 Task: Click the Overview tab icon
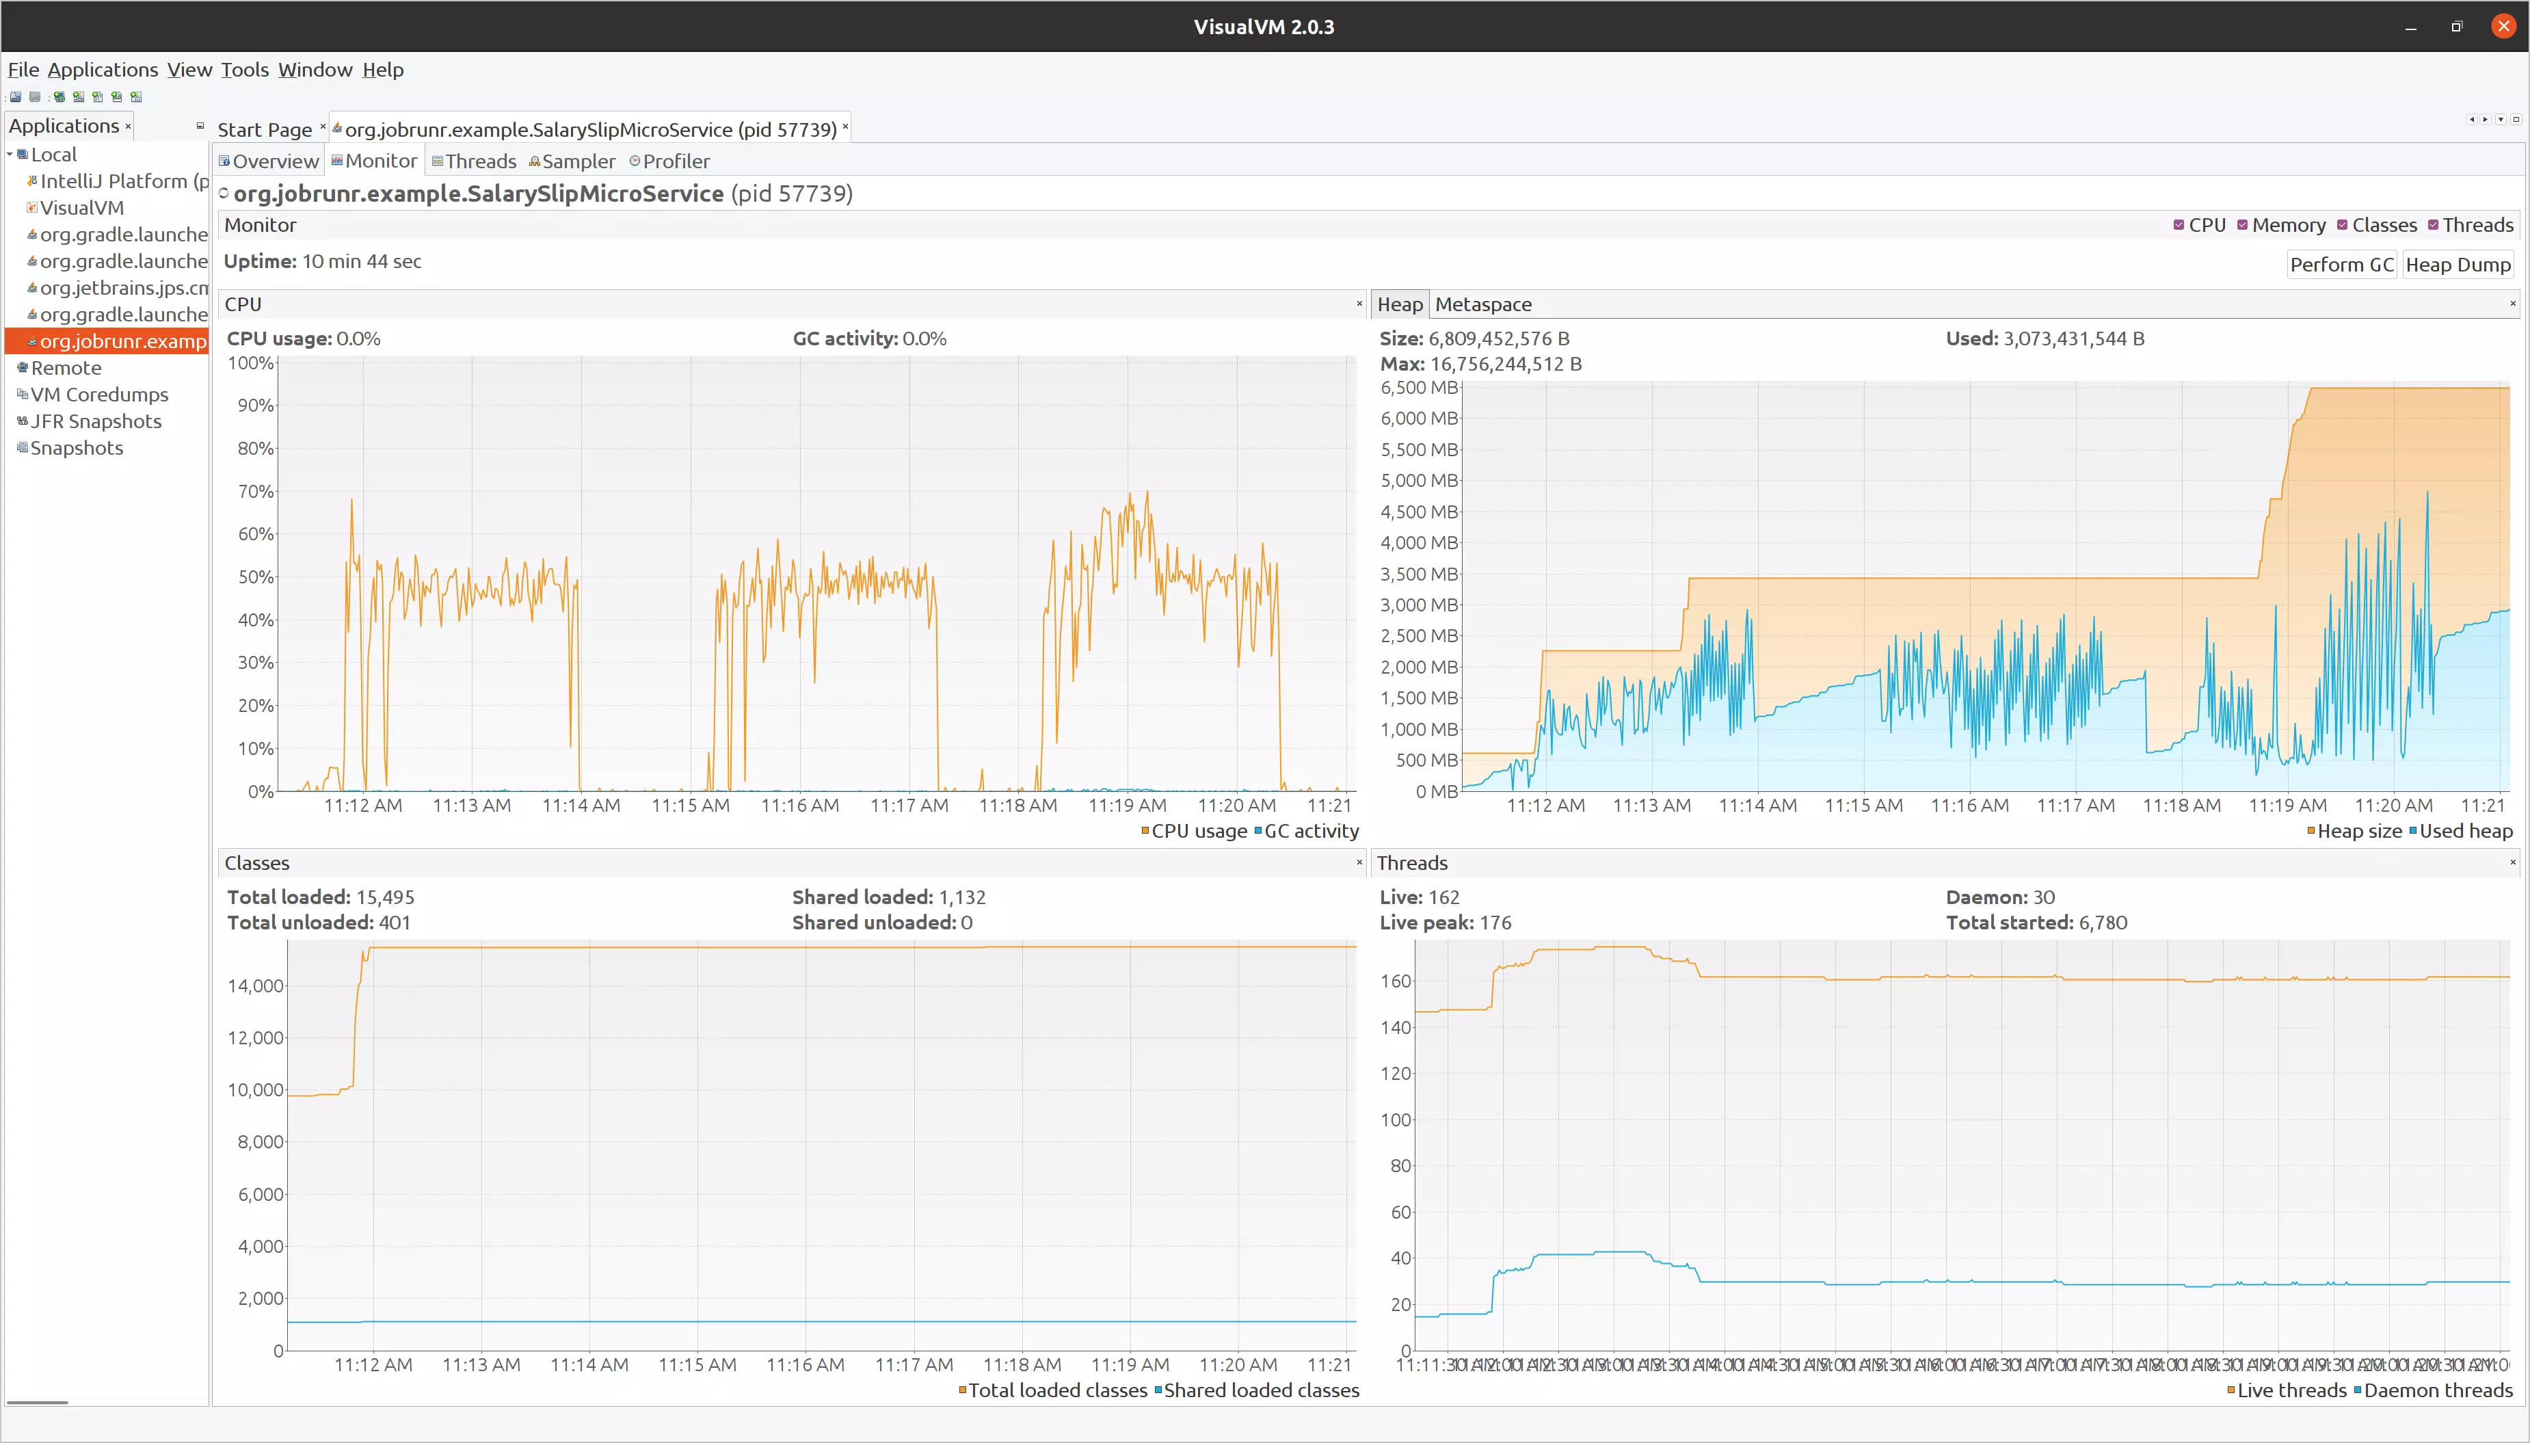225,161
